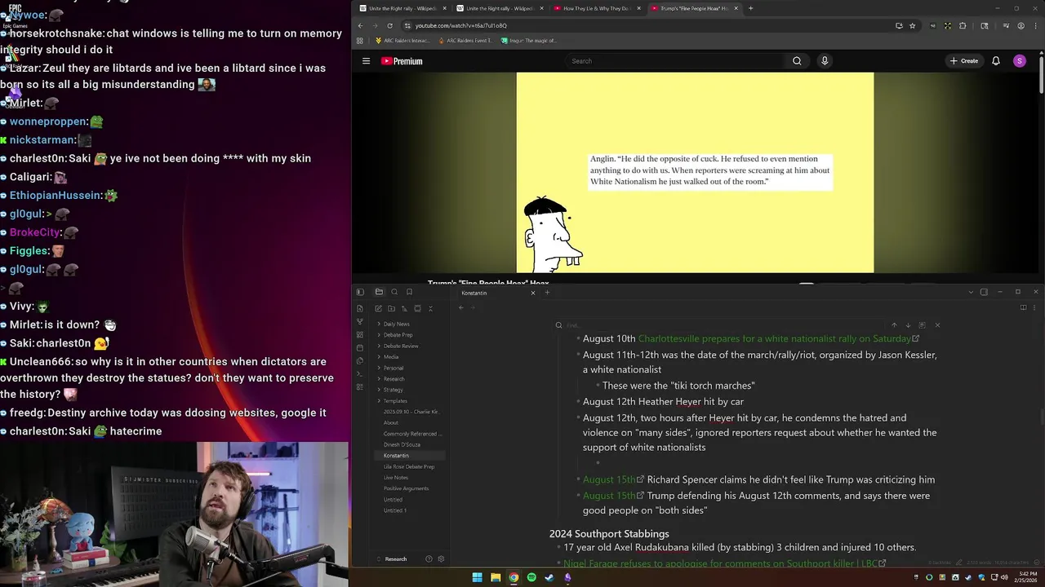Switch to first Unite the Right Wikipedia tab
1045x587 pixels.
[x=403, y=8]
